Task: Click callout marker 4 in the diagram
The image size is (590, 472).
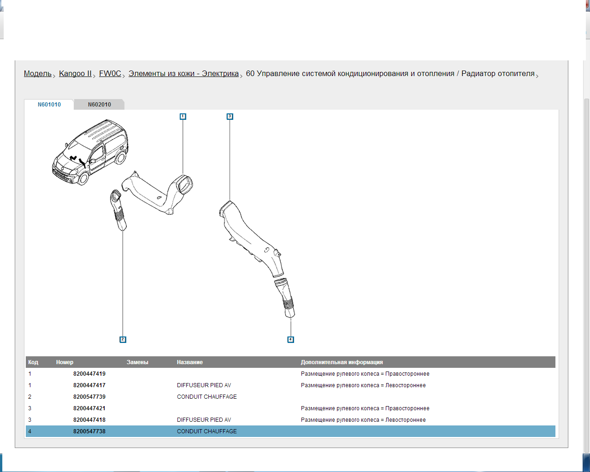Action: (290, 340)
